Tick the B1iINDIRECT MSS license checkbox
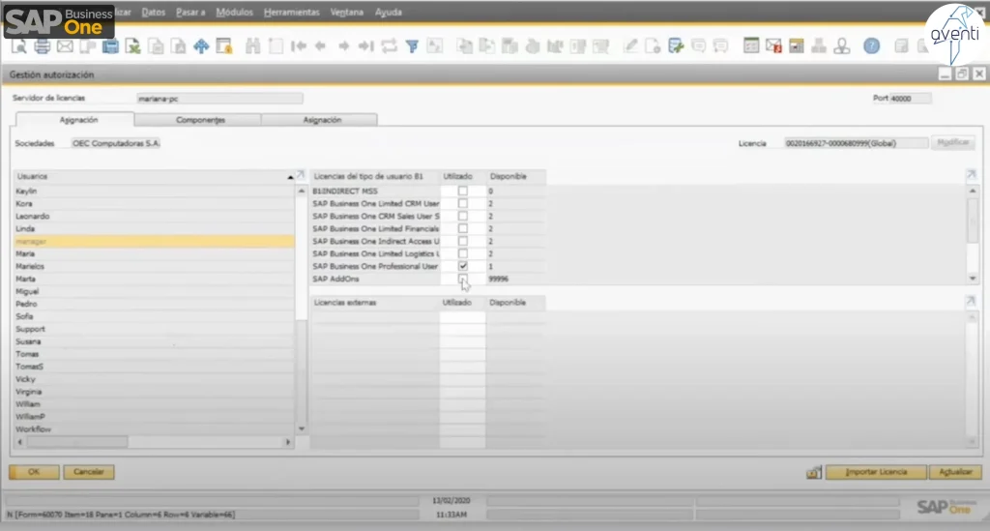 [463, 191]
